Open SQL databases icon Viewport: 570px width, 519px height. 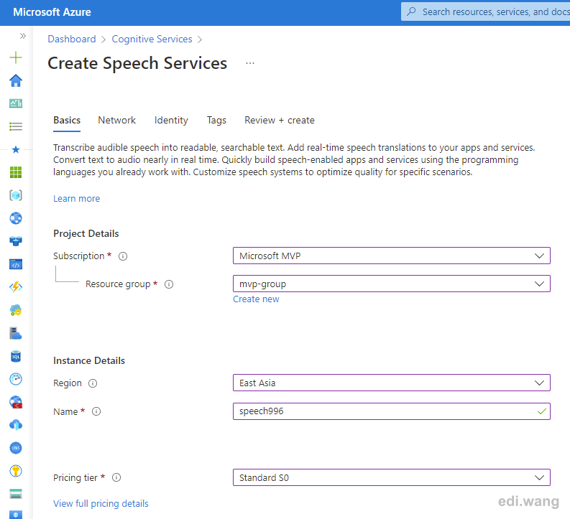(x=16, y=356)
